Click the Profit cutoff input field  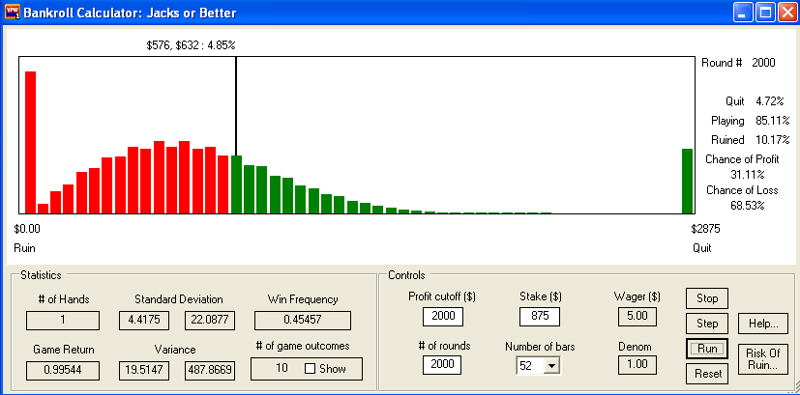(x=443, y=317)
